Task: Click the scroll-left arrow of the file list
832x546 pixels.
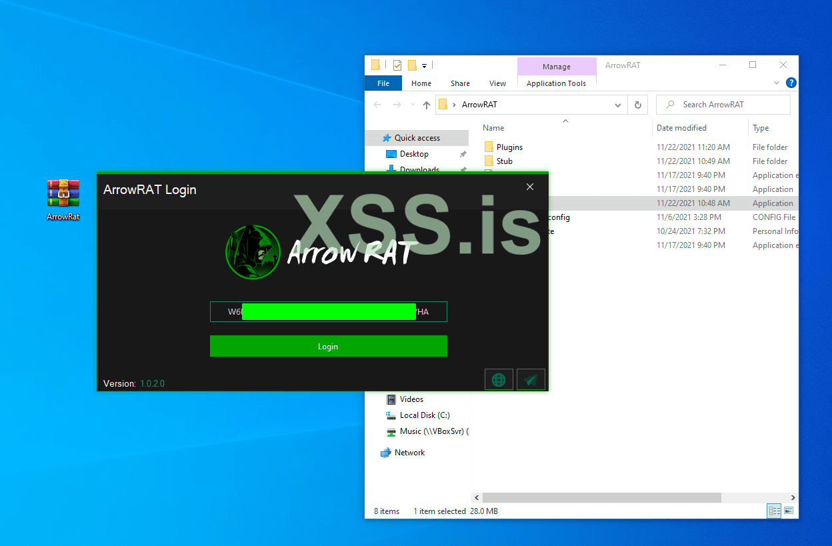Action: click(476, 498)
